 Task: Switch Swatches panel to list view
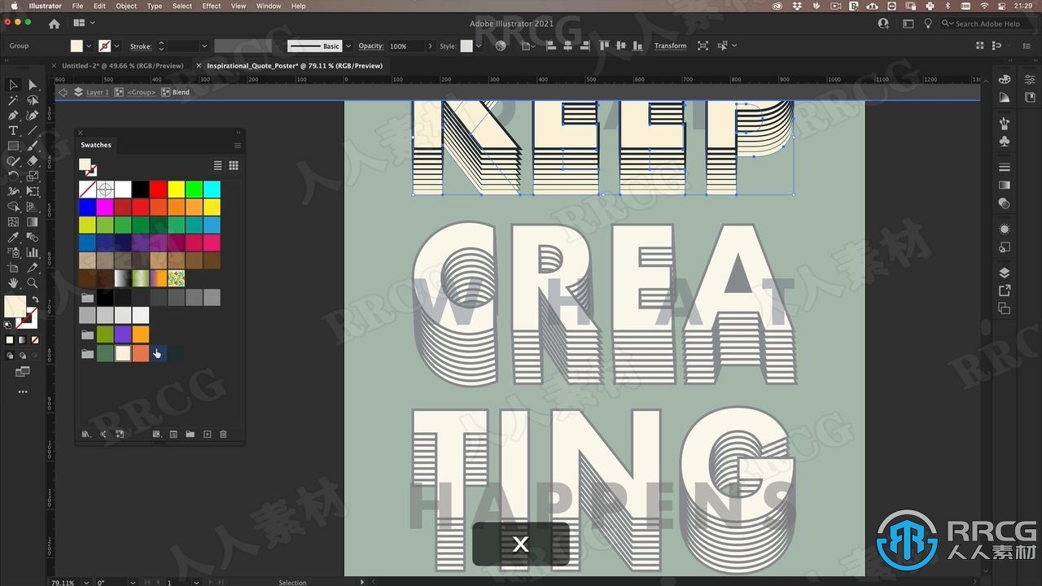(x=217, y=165)
